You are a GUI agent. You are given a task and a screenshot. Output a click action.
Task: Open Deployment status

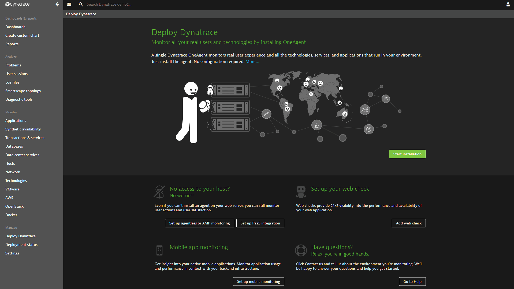click(21, 245)
